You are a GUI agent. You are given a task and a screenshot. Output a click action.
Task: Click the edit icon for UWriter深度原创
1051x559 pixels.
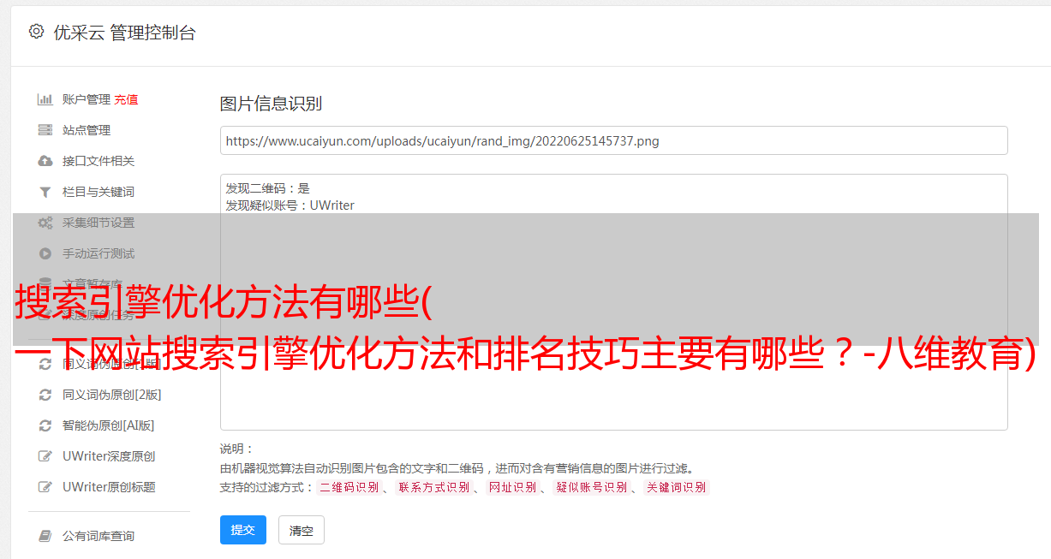[45, 456]
